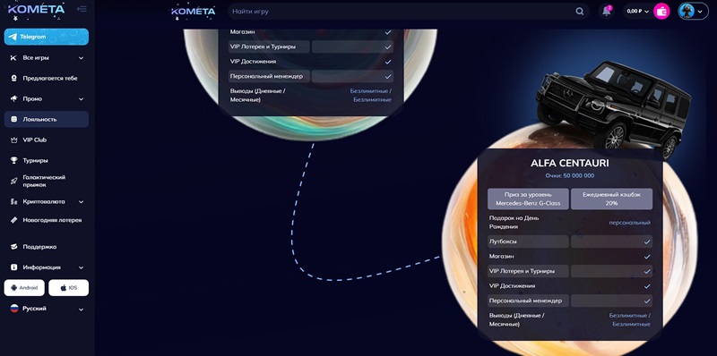Click Приз за уровень Mercedes-Benz G-Class tile
Screen dimensions: 717x356
(528, 199)
